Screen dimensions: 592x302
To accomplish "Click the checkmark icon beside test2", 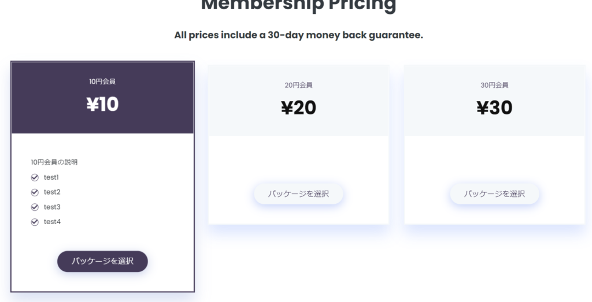I will point(35,192).
